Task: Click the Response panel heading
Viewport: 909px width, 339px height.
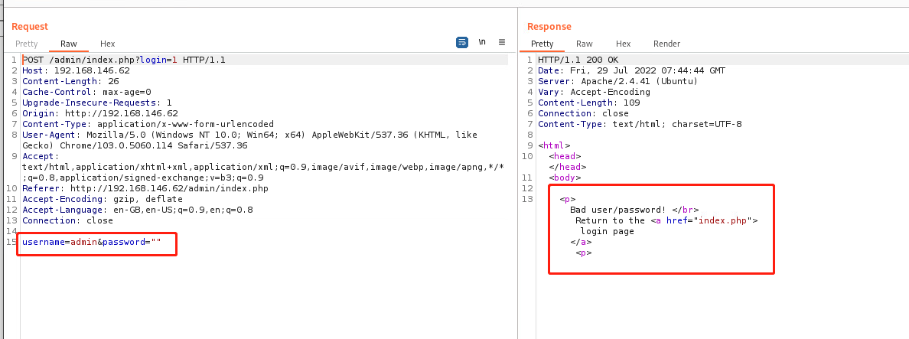Action: click(549, 27)
